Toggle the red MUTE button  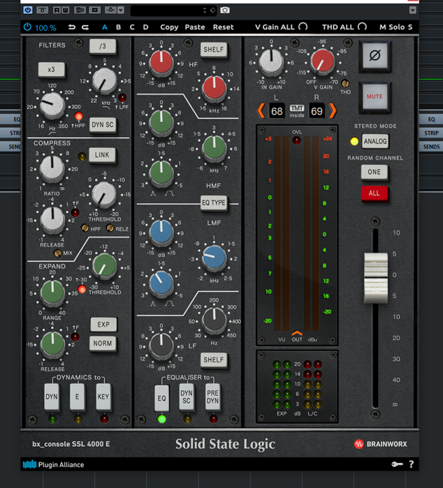375,96
